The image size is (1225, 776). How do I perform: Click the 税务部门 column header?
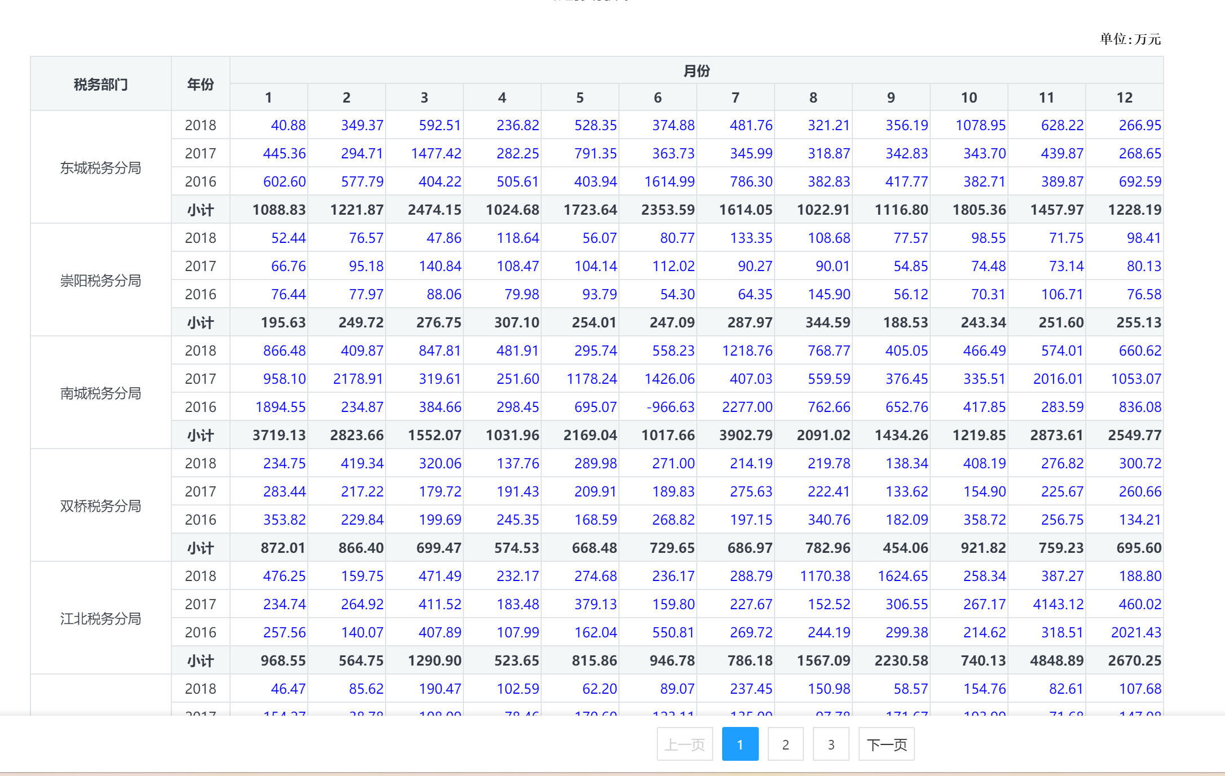101,84
